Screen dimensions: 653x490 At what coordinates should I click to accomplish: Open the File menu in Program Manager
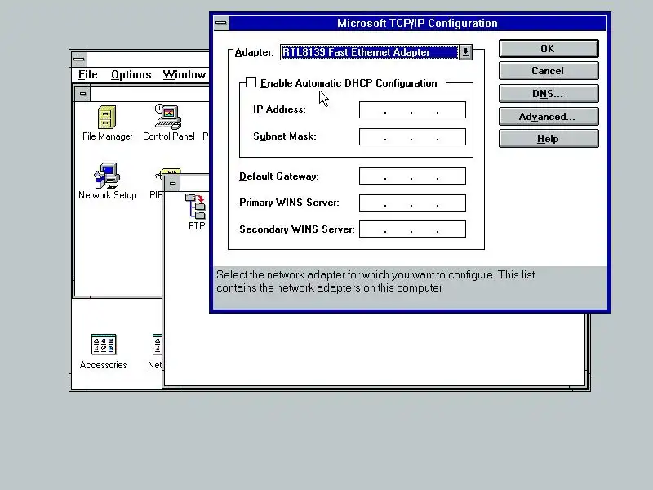pos(88,74)
